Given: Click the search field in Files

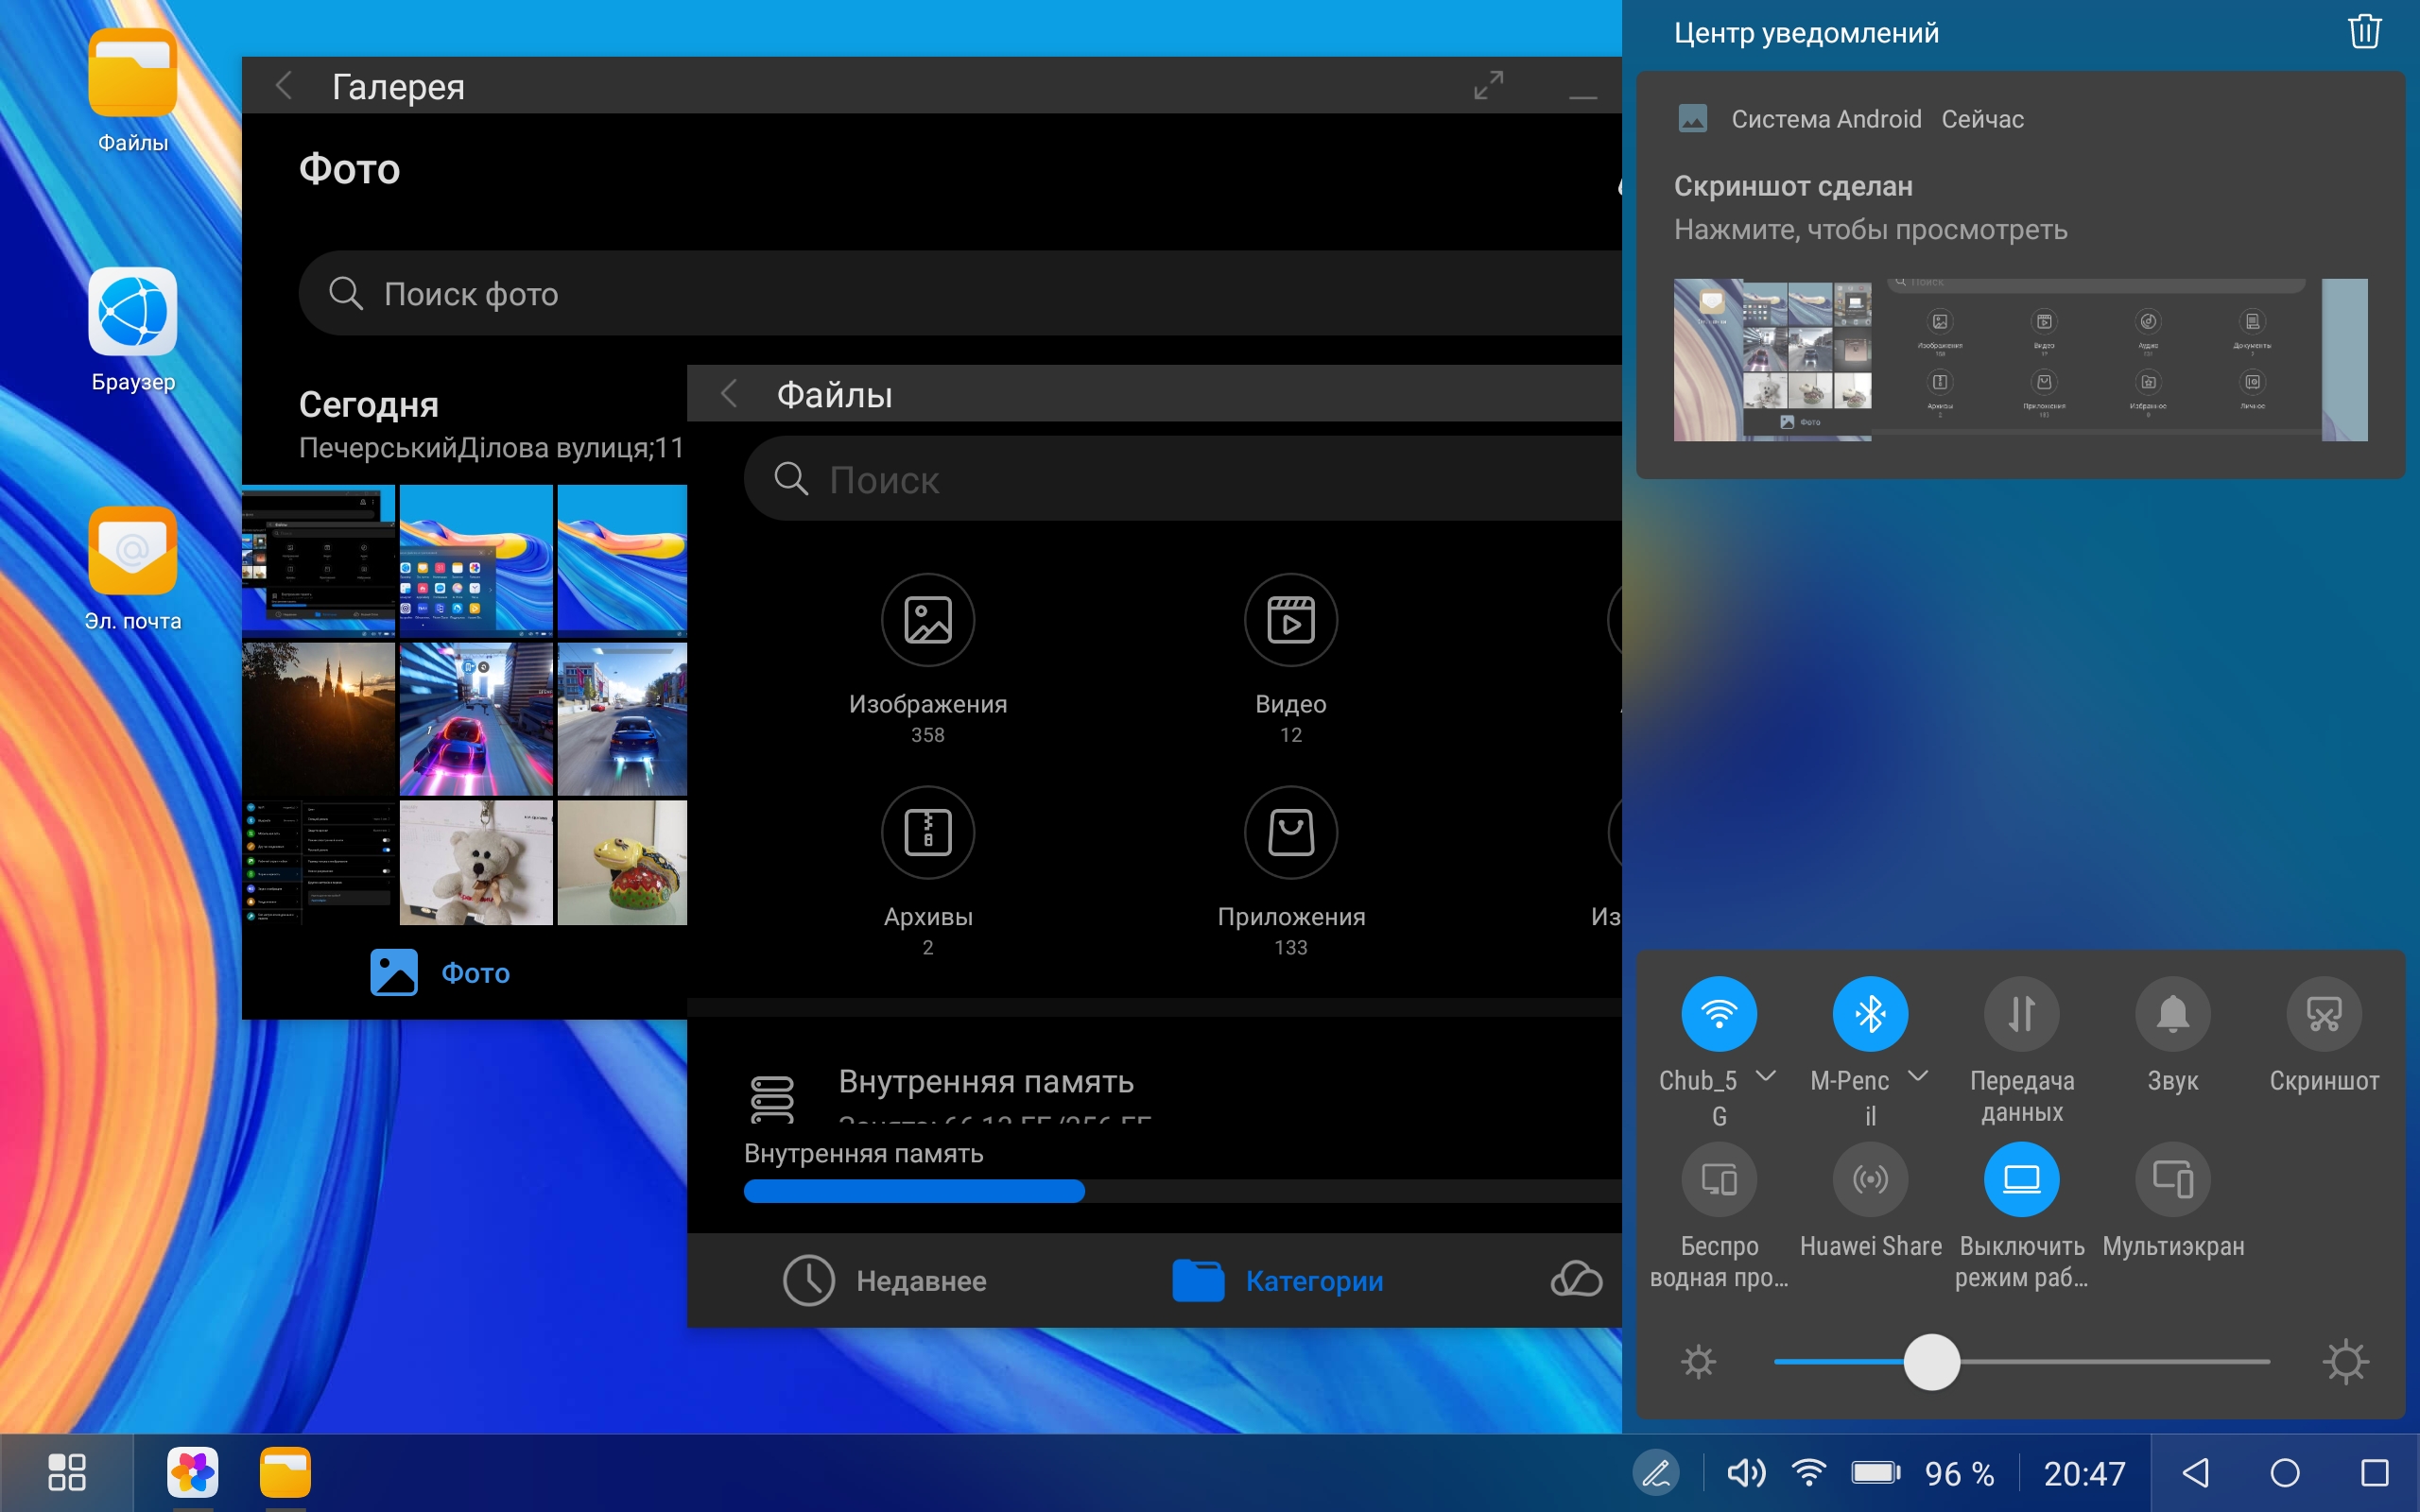Looking at the screenshot, I should pos(1184,479).
